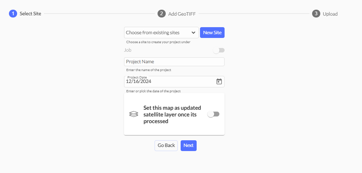The width and height of the screenshot is (362, 173).
Task: Click the "Choose a site to create your project under" hint
Action: click(x=158, y=42)
